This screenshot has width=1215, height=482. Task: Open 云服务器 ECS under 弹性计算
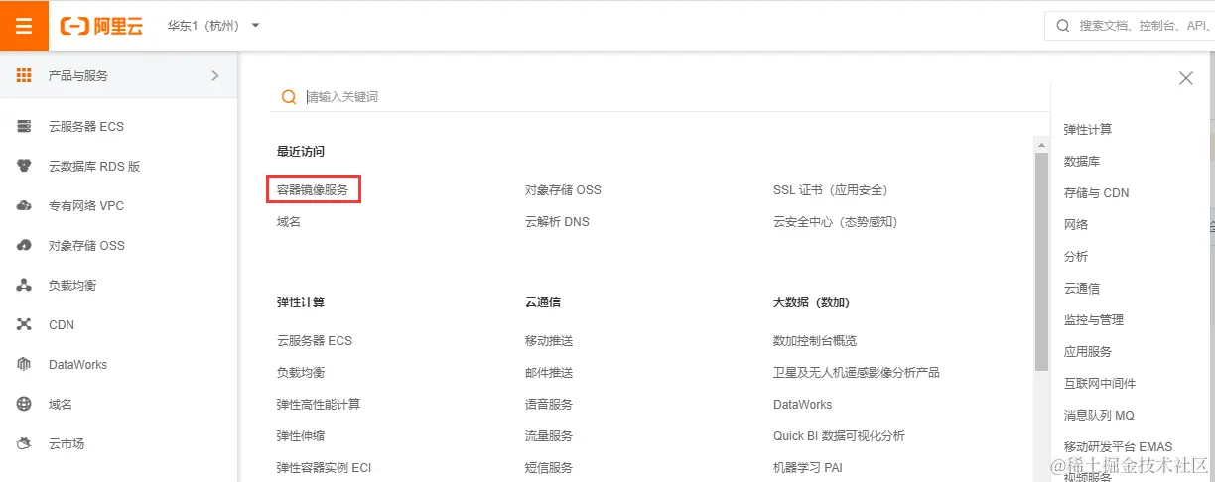point(315,340)
